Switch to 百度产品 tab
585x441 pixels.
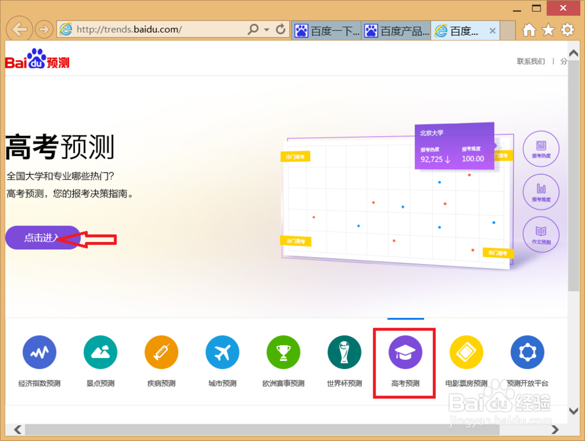(x=396, y=30)
